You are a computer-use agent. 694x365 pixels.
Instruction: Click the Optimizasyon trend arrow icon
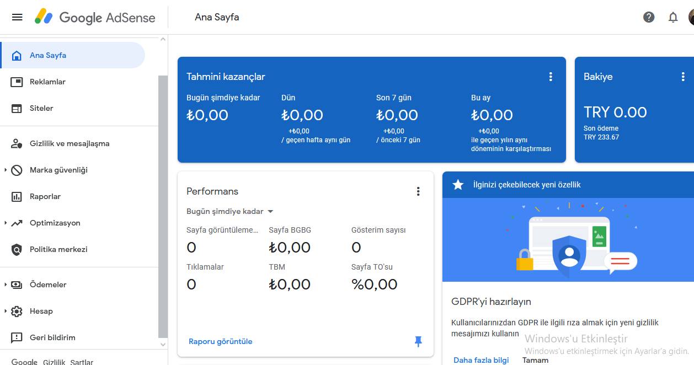tap(17, 223)
